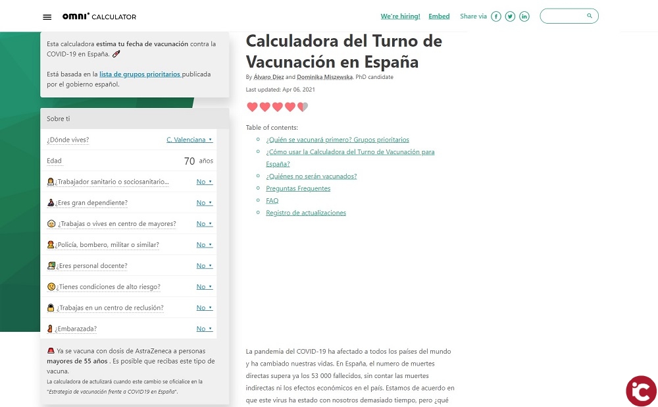Viewport: 658px width, 407px height.
Task: Share via LinkedIn icon
Action: 524,16
